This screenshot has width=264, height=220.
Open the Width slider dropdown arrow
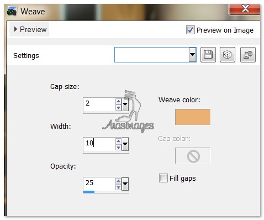(125, 144)
